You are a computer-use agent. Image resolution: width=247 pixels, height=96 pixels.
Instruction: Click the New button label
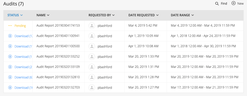241,3
